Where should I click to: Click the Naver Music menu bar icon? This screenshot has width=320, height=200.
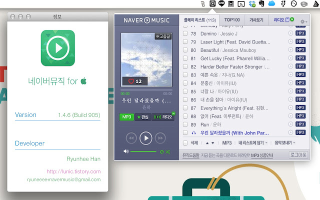point(212,3)
